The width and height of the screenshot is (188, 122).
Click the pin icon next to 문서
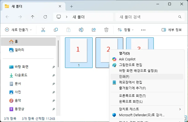[x=54, y=84]
